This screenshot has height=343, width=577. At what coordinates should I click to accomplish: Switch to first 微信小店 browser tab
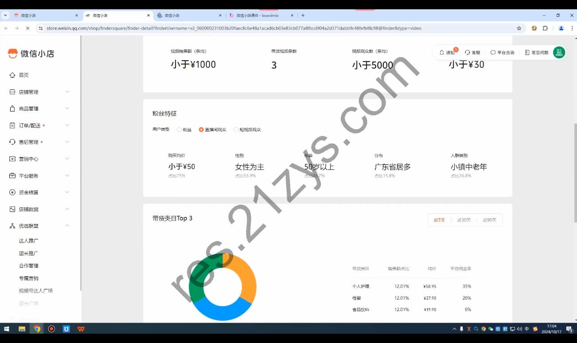pyautogui.click(x=46, y=15)
